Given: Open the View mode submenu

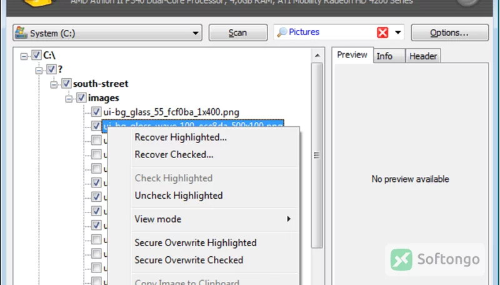Looking at the screenshot, I should (214, 219).
